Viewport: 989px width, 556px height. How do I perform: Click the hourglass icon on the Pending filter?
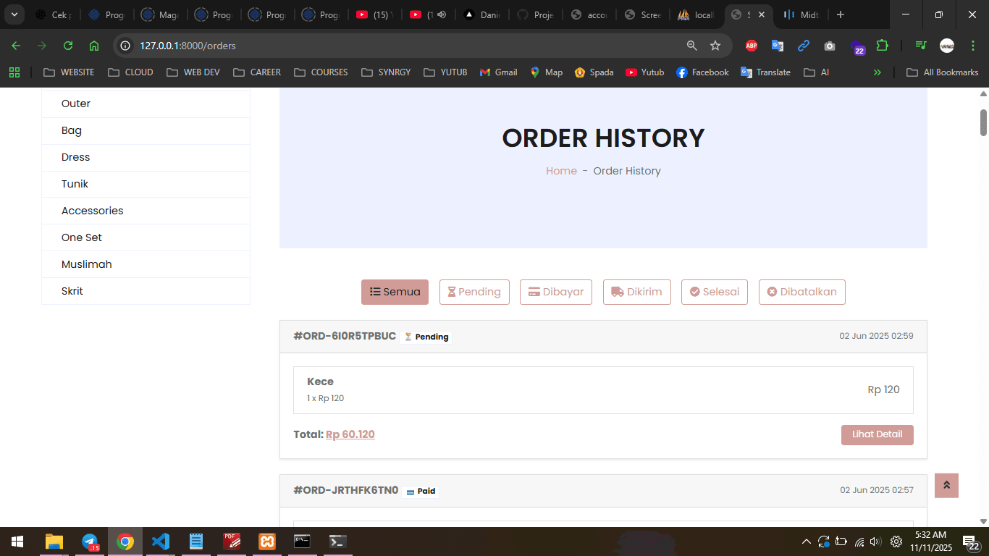pyautogui.click(x=450, y=292)
